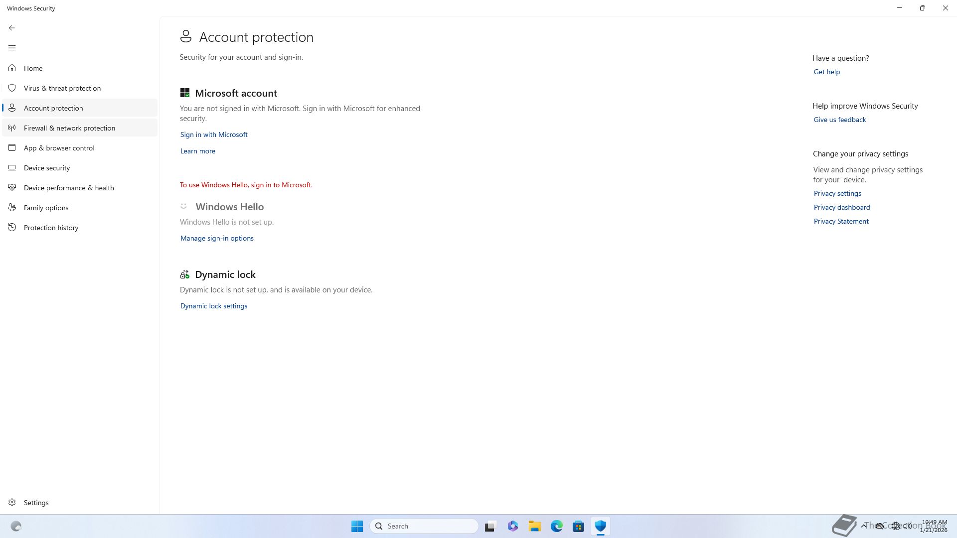Click Give us feedback link
This screenshot has height=538, width=957.
[x=839, y=120]
